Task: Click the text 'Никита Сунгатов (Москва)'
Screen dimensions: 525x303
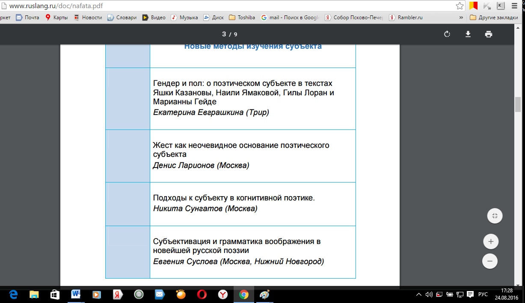Action: tap(205, 209)
